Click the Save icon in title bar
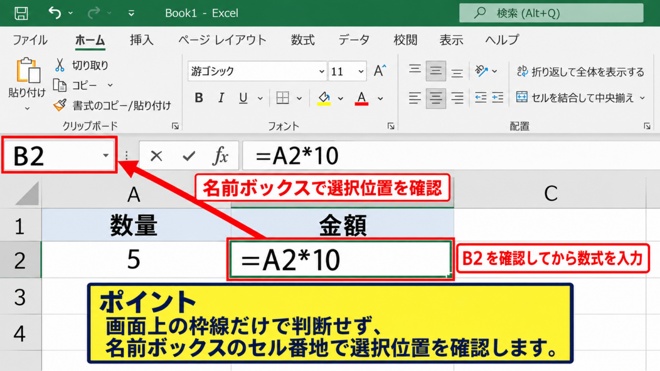 coord(21,13)
